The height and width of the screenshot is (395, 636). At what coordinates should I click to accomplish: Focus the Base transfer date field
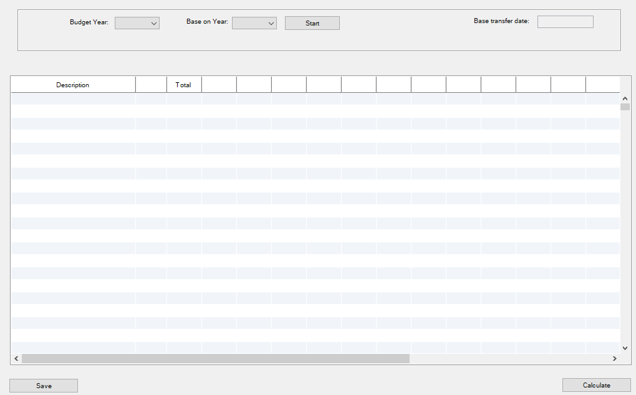point(565,22)
